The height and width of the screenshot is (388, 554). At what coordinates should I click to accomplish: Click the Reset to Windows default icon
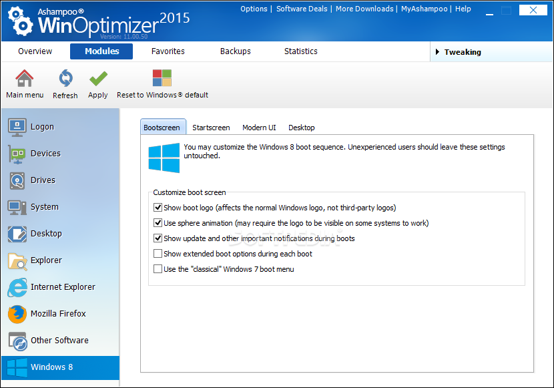162,77
